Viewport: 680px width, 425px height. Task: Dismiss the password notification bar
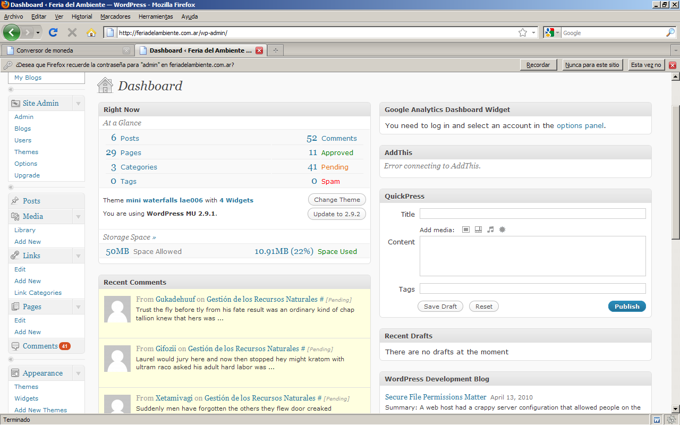(x=673, y=65)
